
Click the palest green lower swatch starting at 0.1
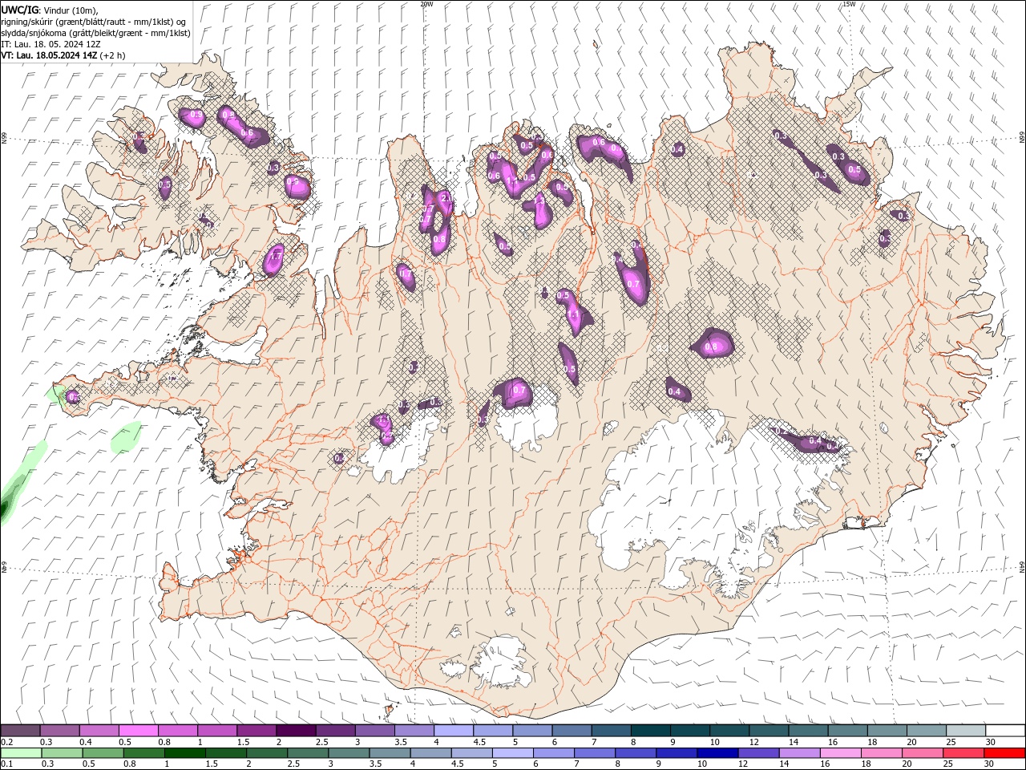(22, 753)
